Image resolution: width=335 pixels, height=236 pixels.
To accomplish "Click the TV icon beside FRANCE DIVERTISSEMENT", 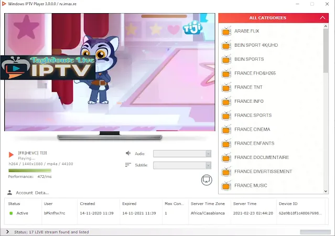I will (226, 171).
